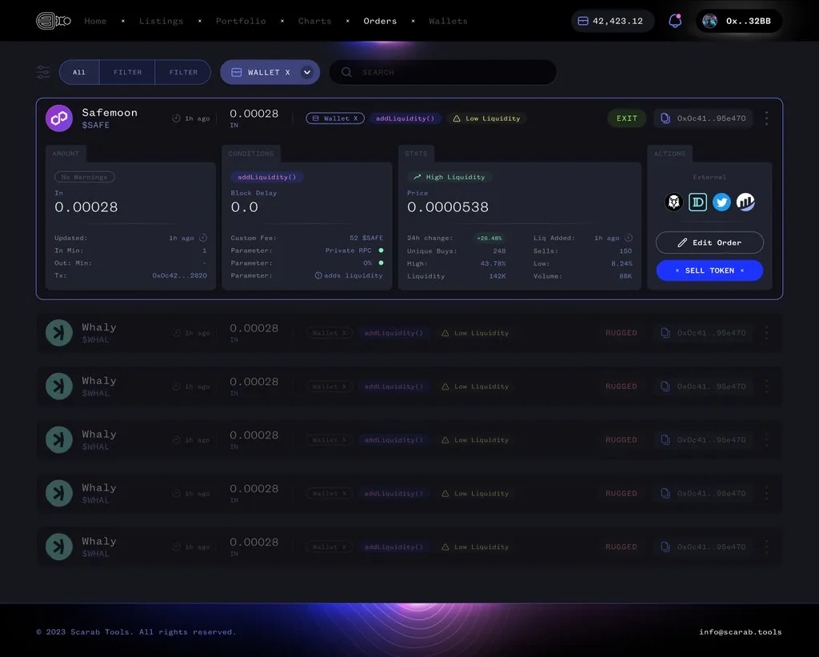Viewport: 819px width, 657px height.
Task: Click the Edit Order button
Action: click(709, 242)
